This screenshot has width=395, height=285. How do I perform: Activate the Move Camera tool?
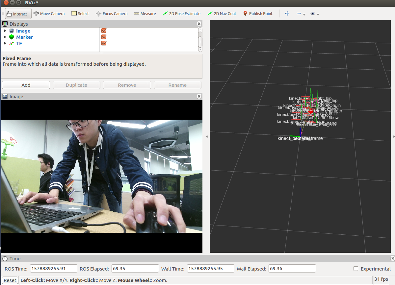click(x=49, y=13)
